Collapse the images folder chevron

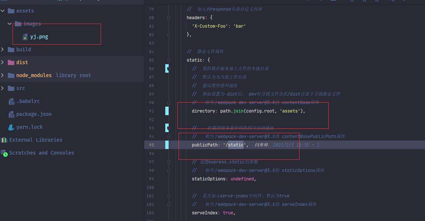point(10,24)
